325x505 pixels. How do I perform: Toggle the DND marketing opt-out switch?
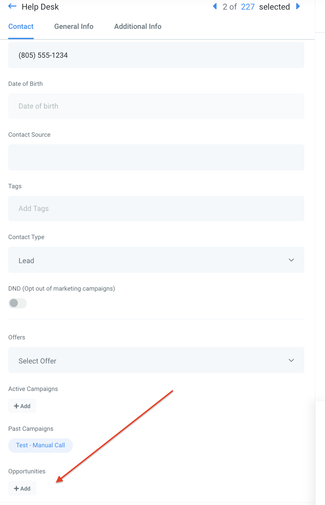pos(18,303)
